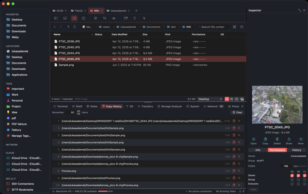Close the hhh tab
This screenshot has width=308, height=194.
[101, 11]
